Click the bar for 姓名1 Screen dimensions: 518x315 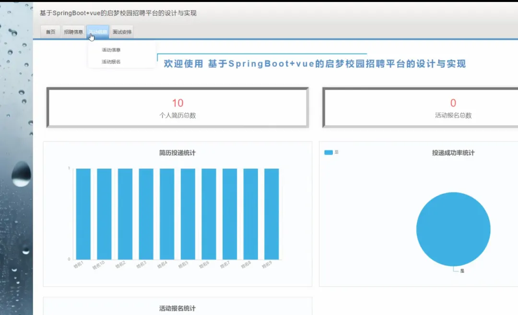point(83,214)
